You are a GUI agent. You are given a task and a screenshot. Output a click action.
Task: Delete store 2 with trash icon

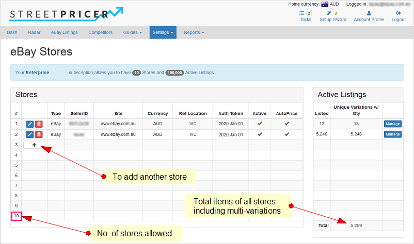point(39,134)
